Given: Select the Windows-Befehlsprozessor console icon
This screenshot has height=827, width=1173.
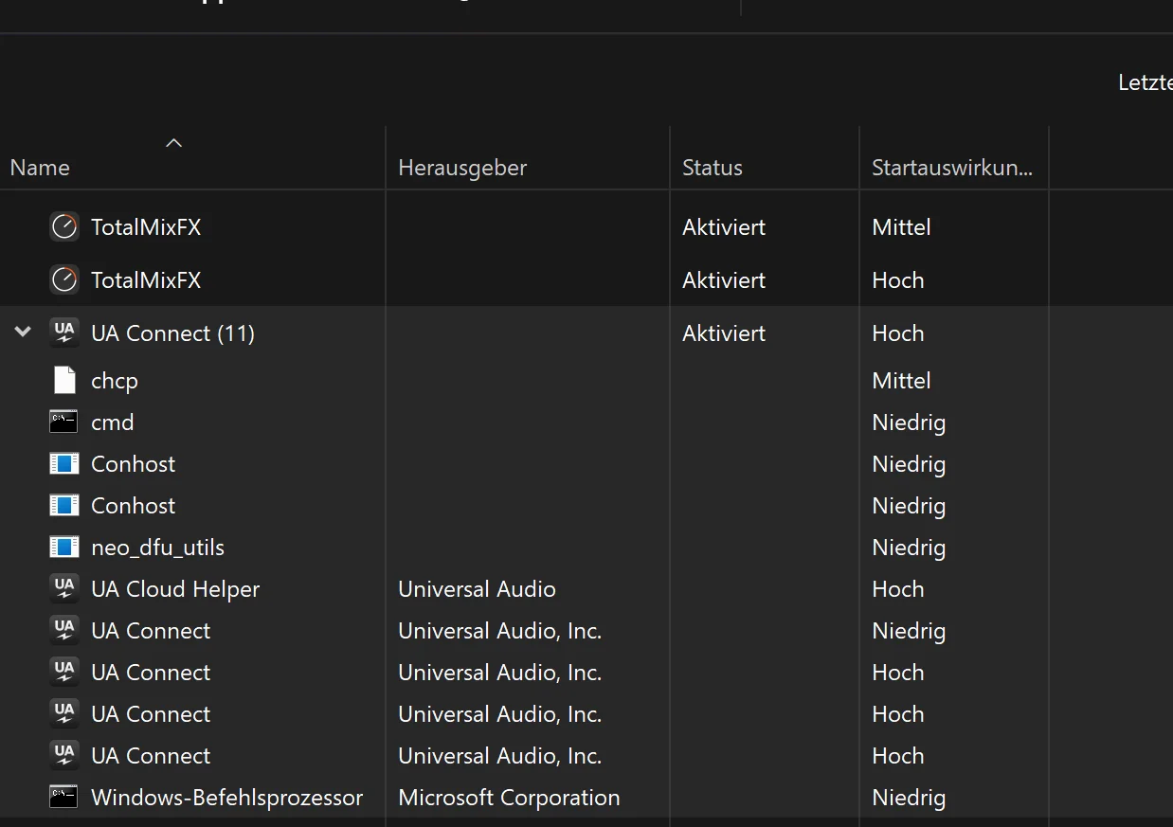Looking at the screenshot, I should [63, 798].
